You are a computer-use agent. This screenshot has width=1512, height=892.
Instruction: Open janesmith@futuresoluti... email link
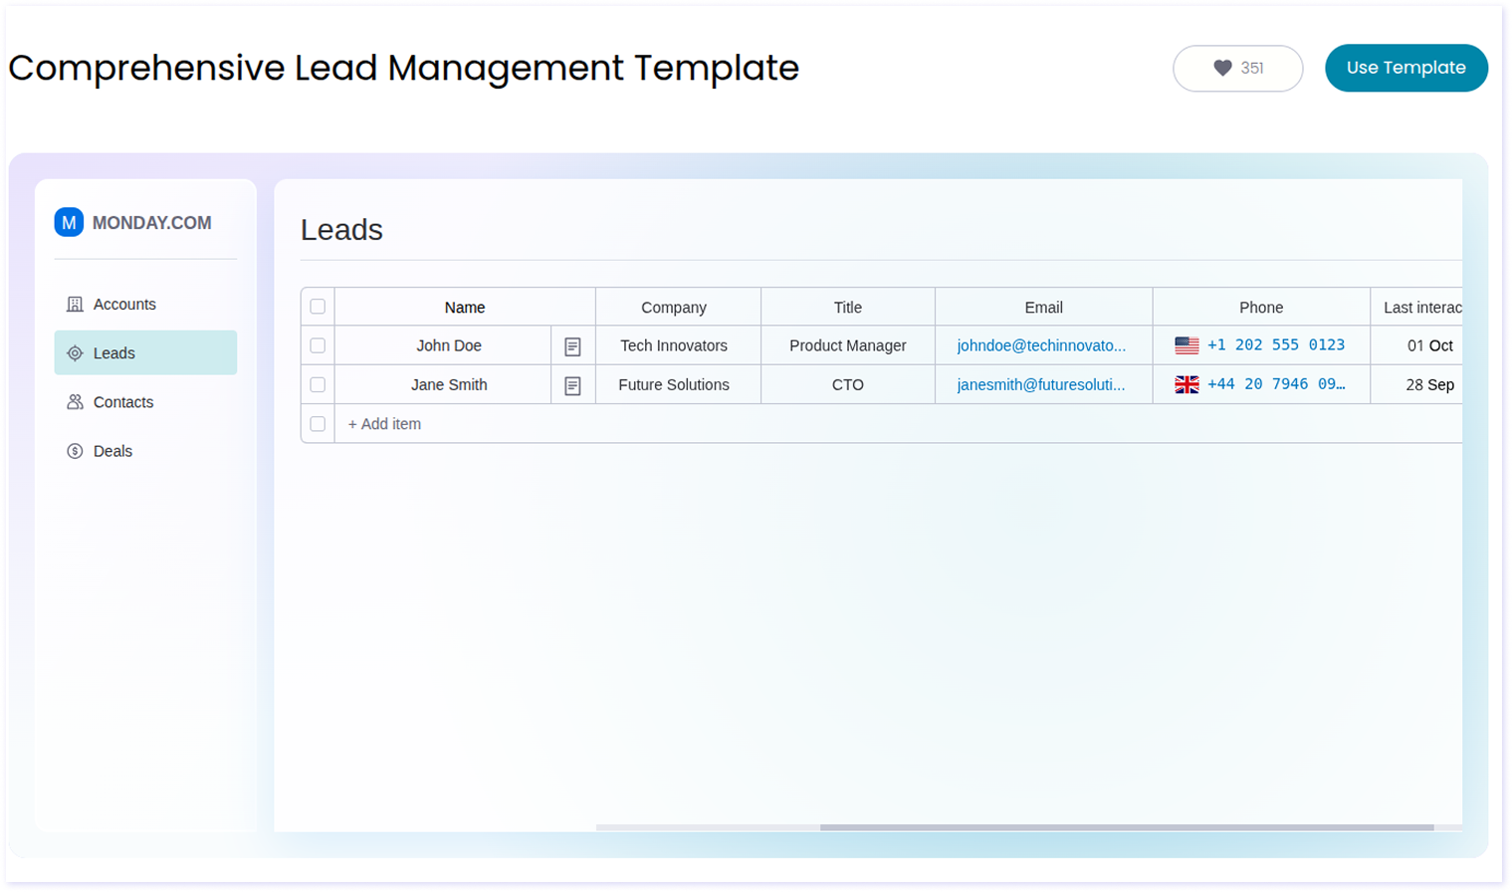click(1041, 384)
